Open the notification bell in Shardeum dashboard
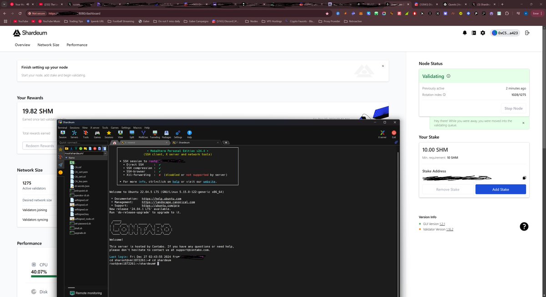This screenshot has width=546, height=297. point(465,33)
